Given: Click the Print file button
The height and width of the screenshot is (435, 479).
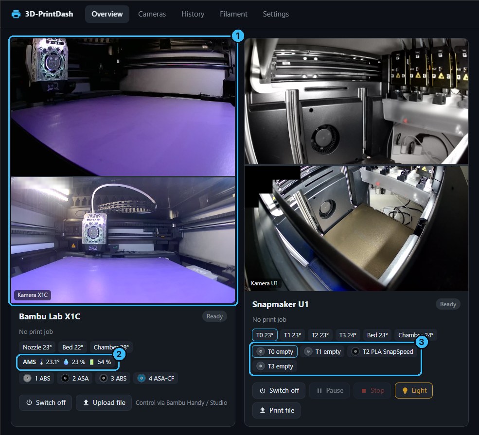Looking at the screenshot, I should point(276,410).
